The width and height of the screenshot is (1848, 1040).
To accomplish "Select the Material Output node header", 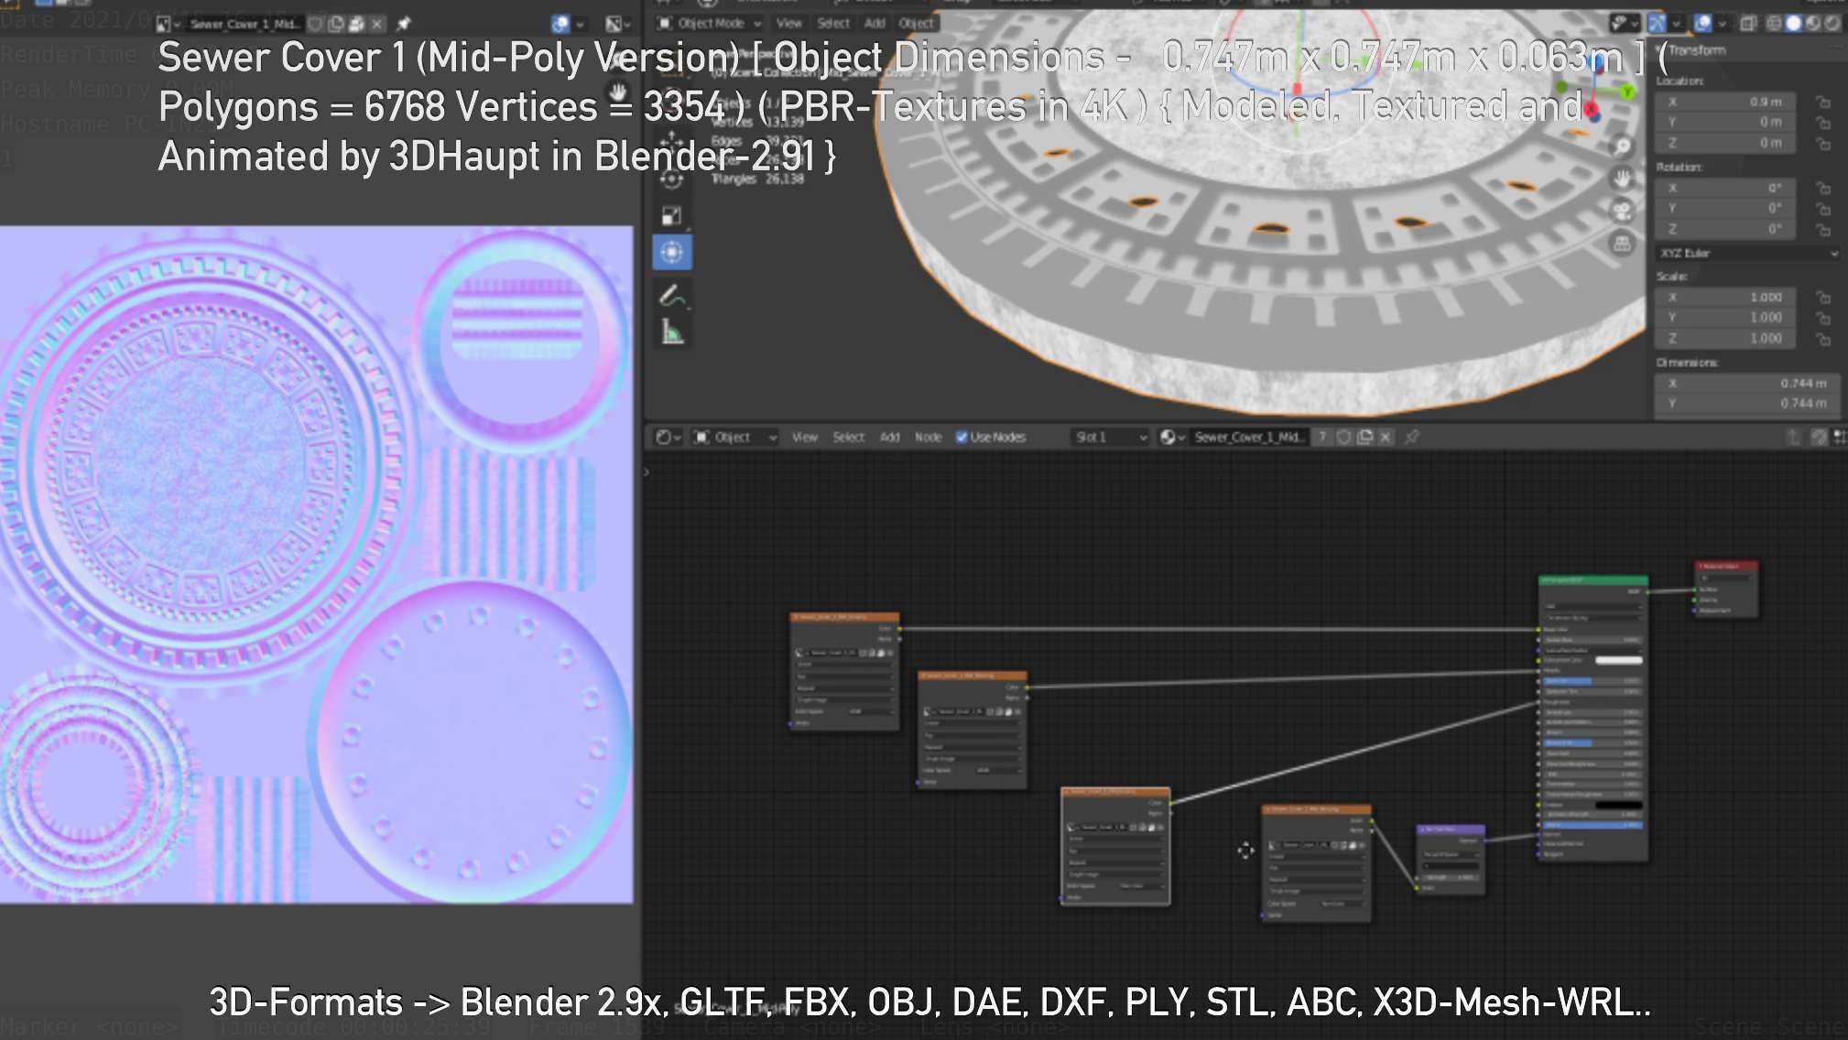I will [x=1726, y=567].
